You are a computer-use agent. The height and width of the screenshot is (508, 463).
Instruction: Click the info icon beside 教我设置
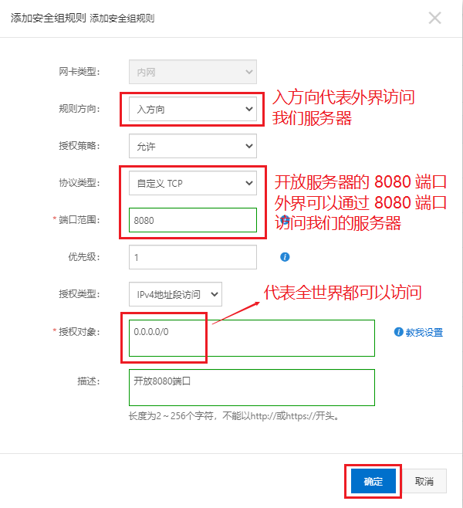pyautogui.click(x=398, y=332)
